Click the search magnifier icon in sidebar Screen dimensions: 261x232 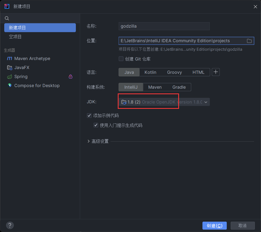(x=7, y=18)
